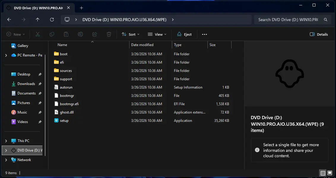Unpin Documents using its pin icon
The width and height of the screenshot is (336, 178).
(x=40, y=93)
